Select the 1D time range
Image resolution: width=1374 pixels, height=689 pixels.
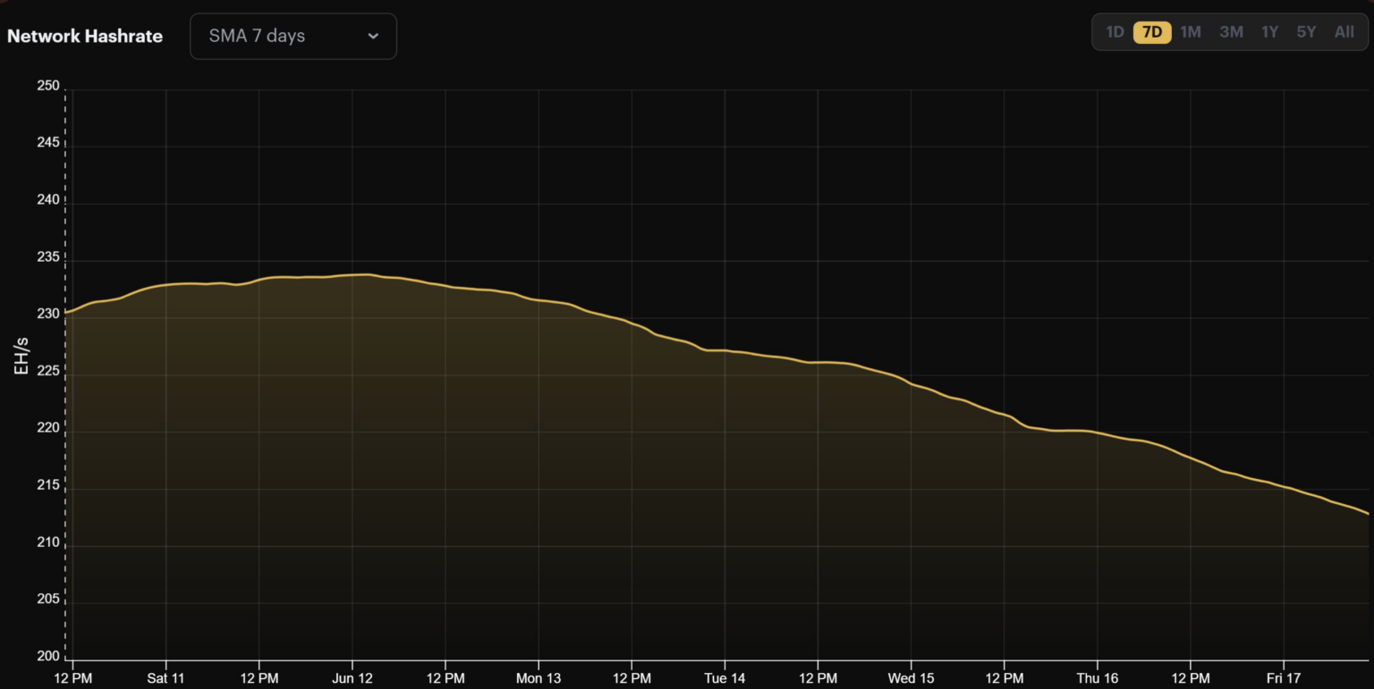click(x=1115, y=32)
